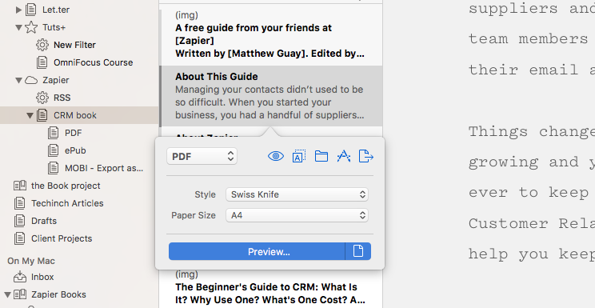
Task: Click the share export icon in popover
Action: tap(366, 156)
